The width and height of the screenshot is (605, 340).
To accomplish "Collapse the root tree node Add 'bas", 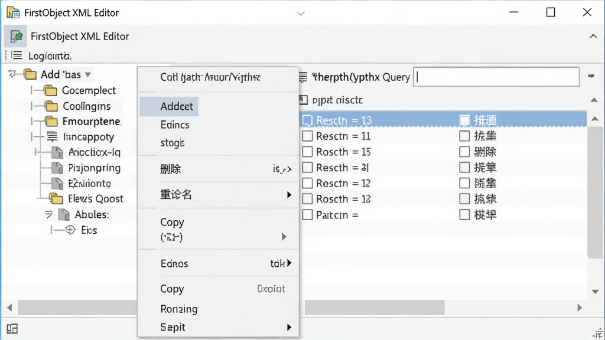I will point(12,74).
